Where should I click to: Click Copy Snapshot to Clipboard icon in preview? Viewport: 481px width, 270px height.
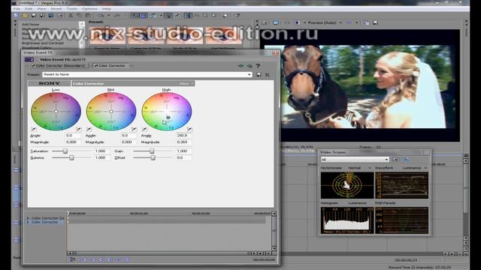pos(366,22)
